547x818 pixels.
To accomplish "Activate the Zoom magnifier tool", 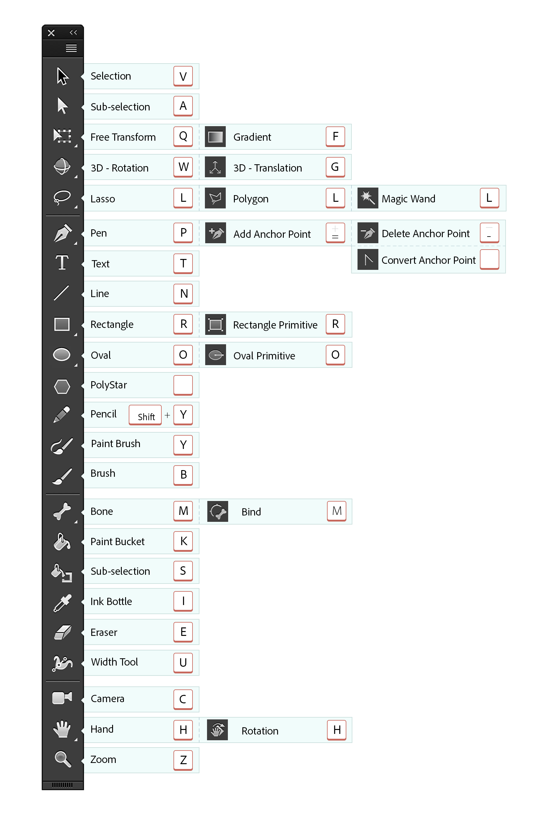I will 63,759.
